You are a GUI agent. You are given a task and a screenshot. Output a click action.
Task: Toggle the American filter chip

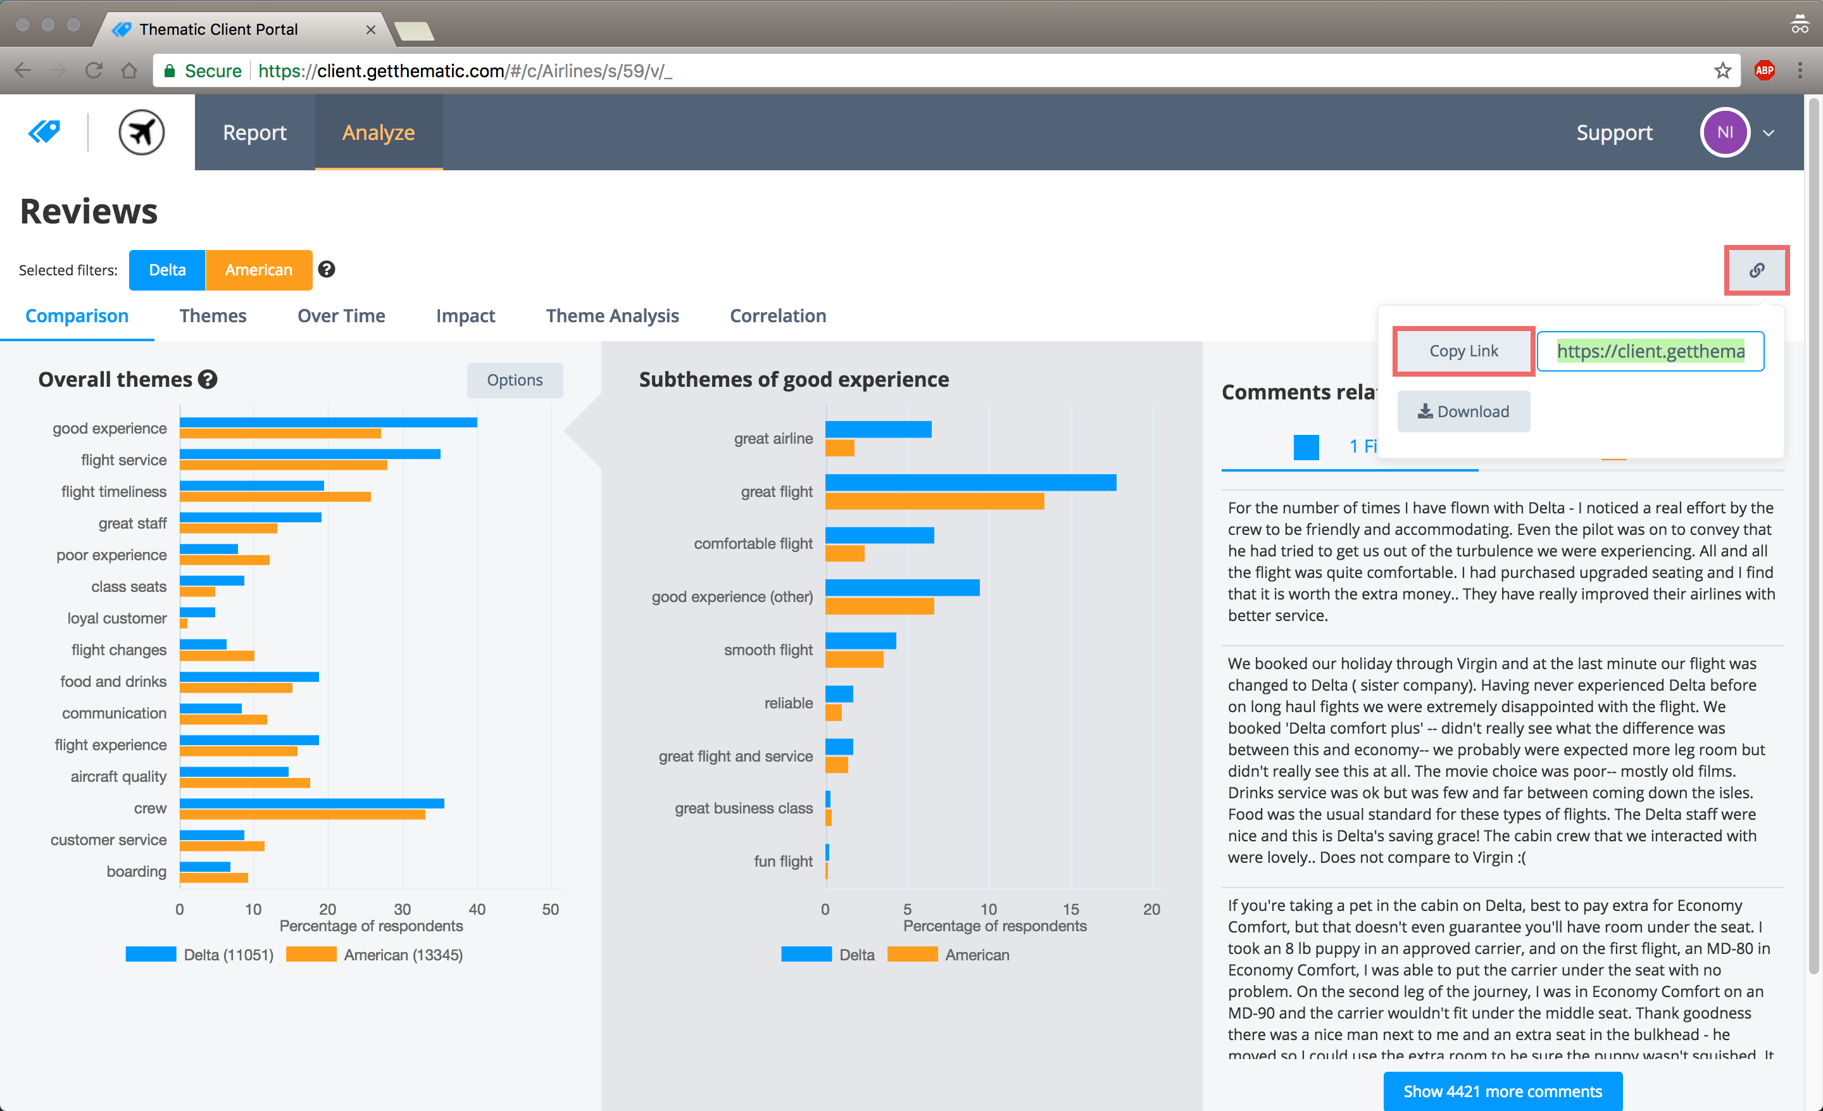click(x=258, y=270)
